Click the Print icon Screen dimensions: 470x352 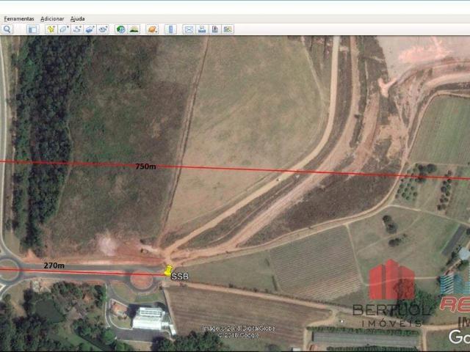point(202,29)
